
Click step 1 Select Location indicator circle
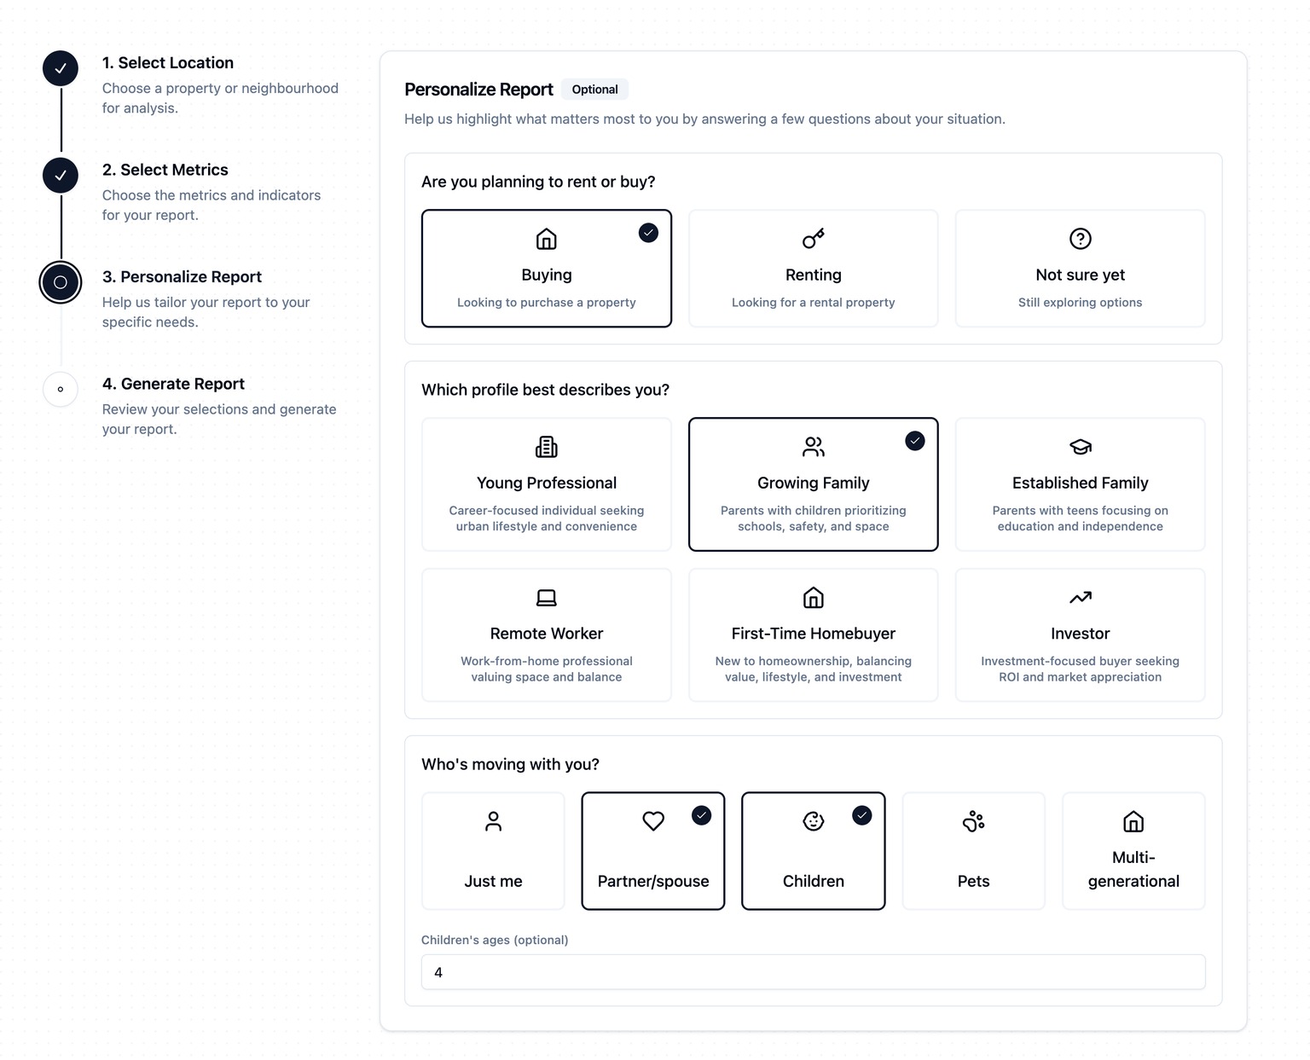[x=60, y=68]
